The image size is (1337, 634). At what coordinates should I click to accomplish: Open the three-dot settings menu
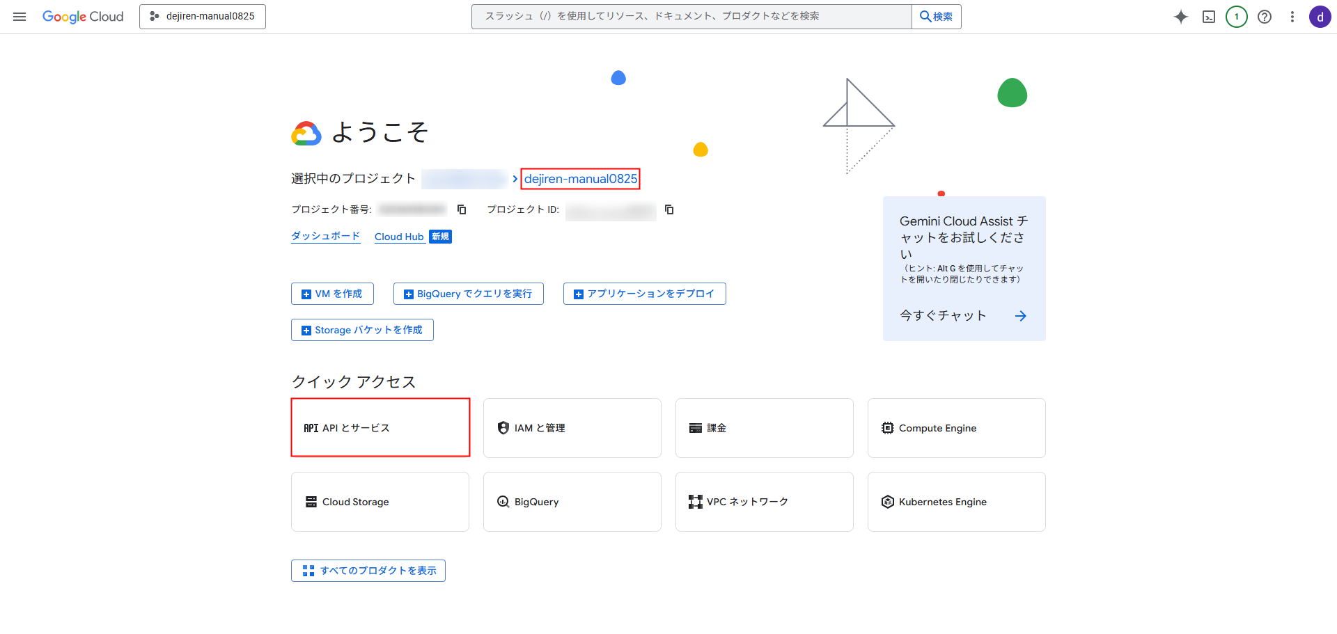tap(1292, 17)
